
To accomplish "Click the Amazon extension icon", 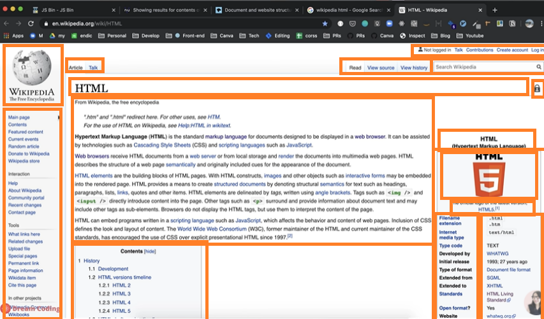I will tap(427, 24).
